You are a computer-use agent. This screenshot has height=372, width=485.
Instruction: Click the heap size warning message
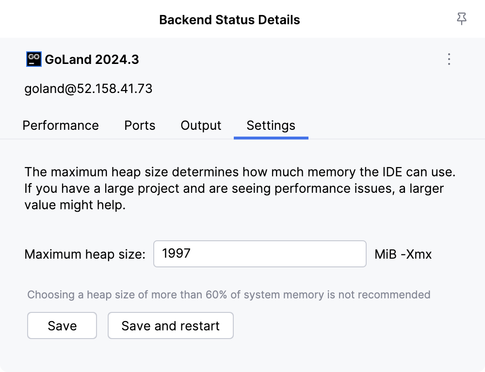pos(229,294)
